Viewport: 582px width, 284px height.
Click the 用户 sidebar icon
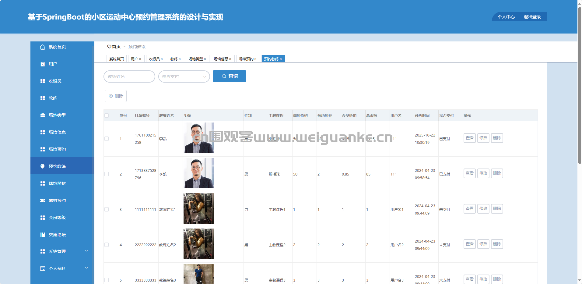pos(43,64)
